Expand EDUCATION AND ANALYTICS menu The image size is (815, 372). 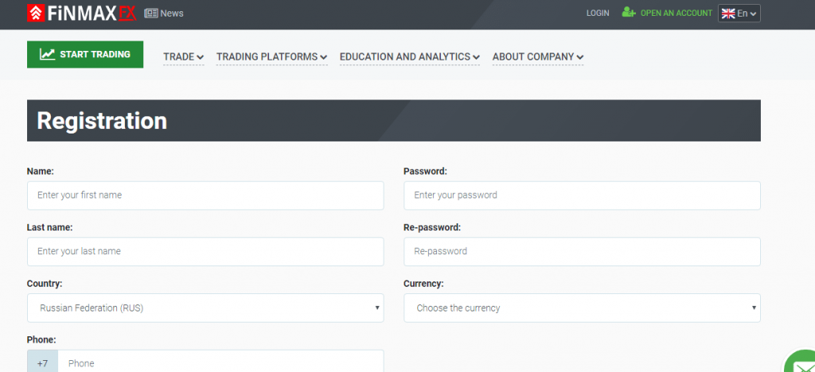pyautogui.click(x=410, y=57)
